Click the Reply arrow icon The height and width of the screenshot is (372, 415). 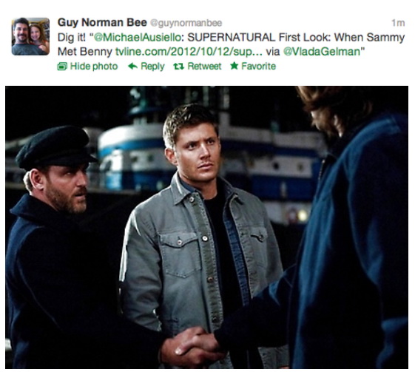pos(133,66)
